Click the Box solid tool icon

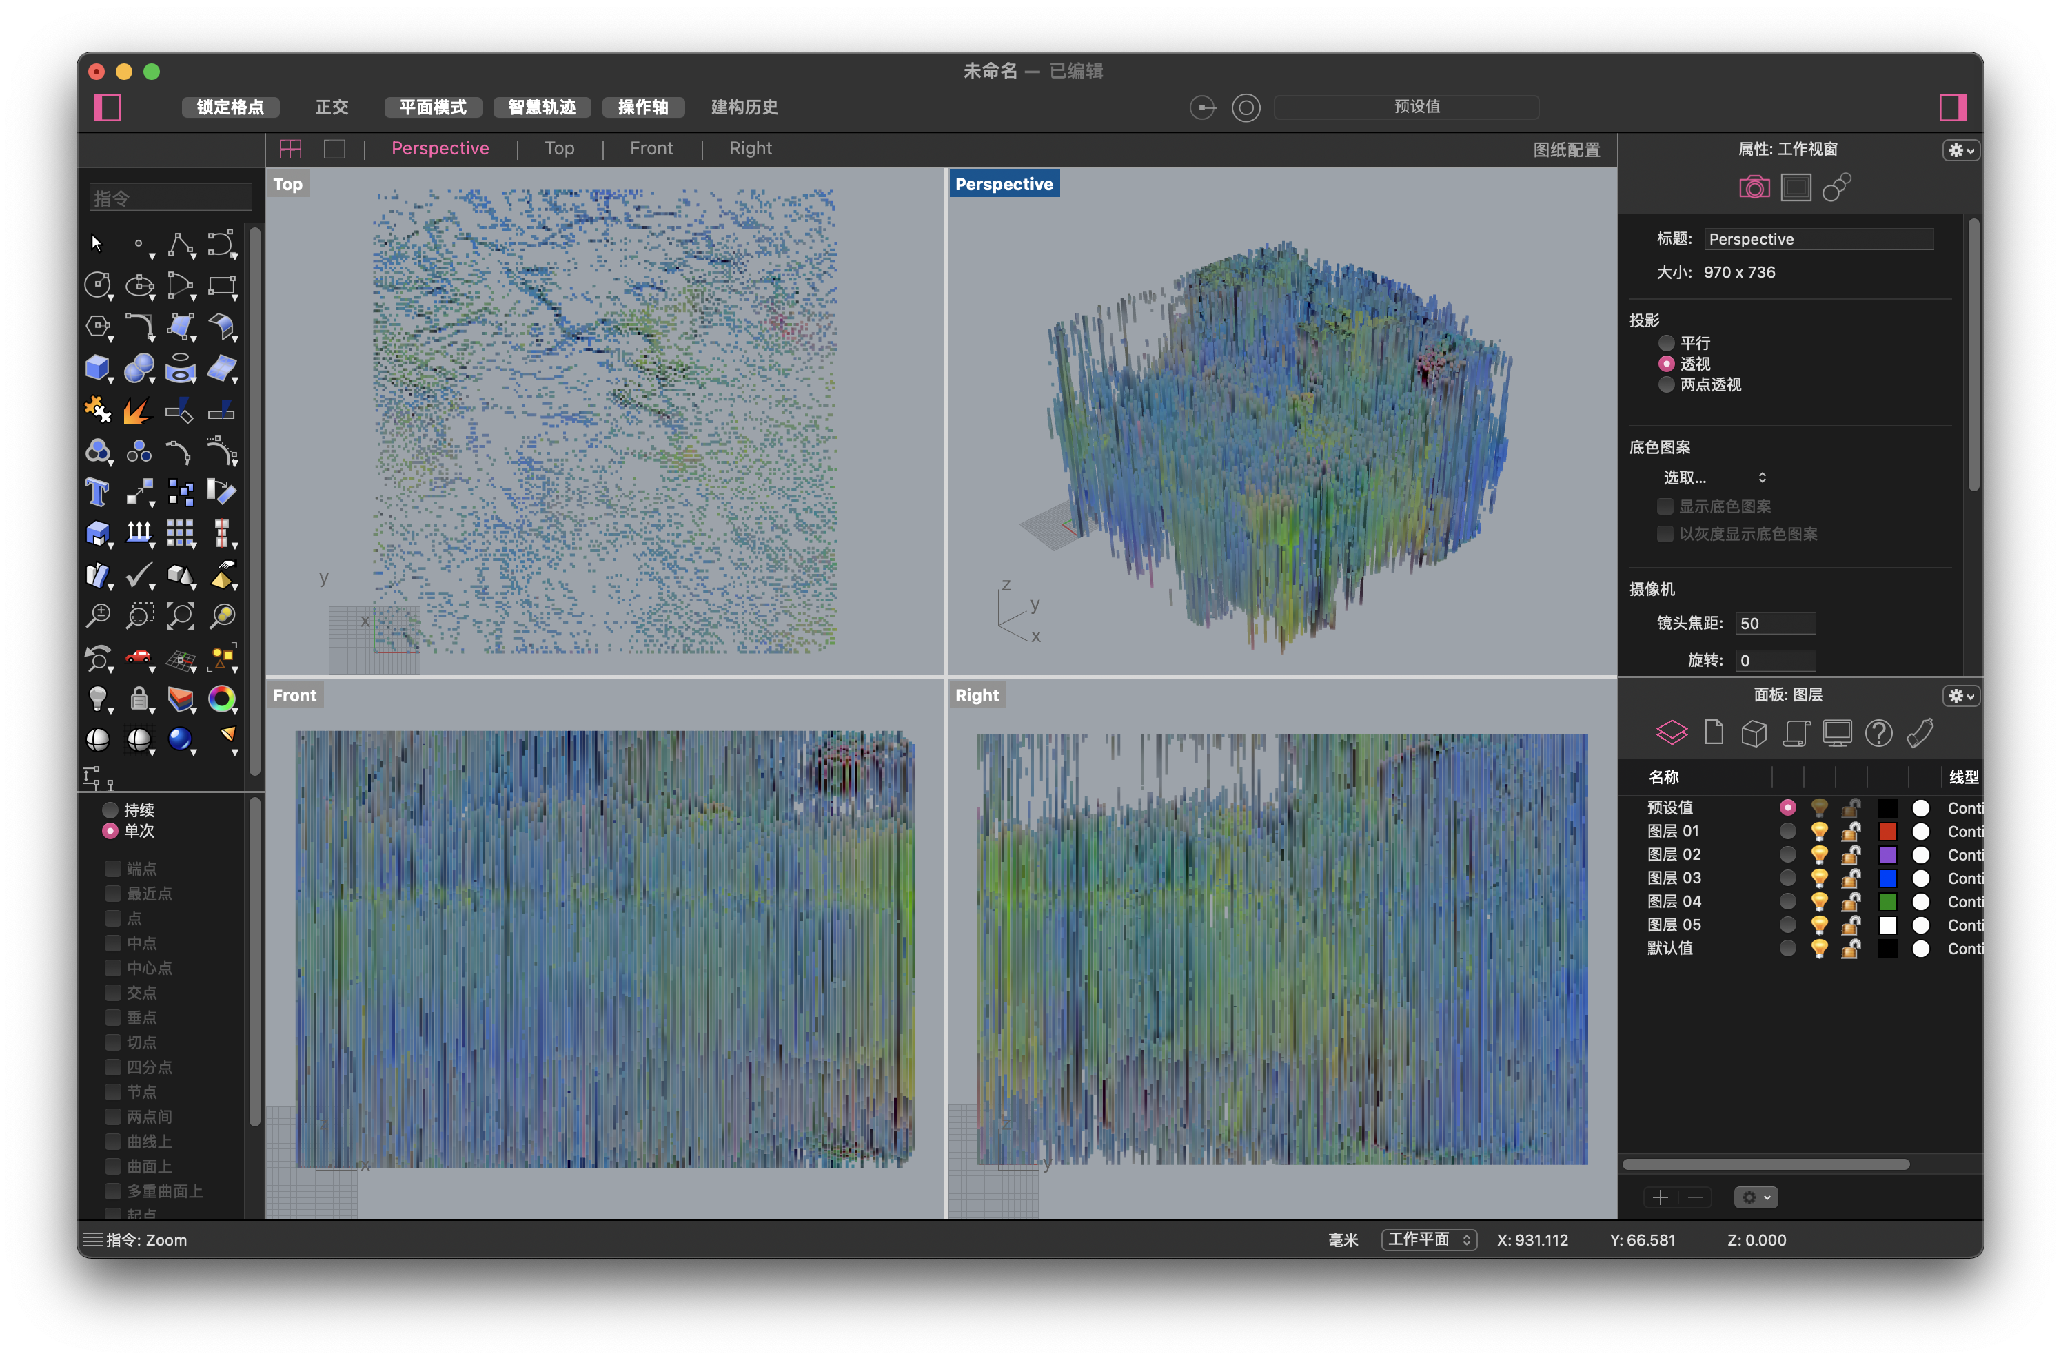point(97,368)
